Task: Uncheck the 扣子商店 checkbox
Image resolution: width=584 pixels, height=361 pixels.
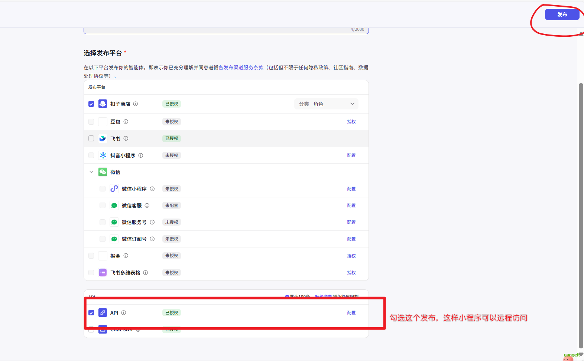Action: coord(91,104)
